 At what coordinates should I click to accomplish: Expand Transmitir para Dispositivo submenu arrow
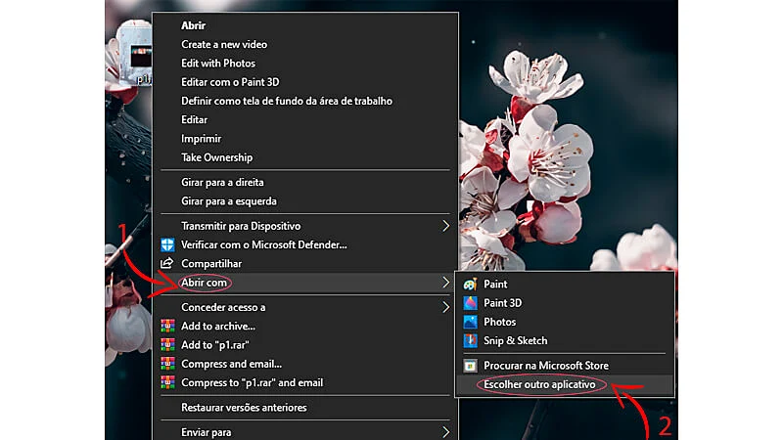445,226
